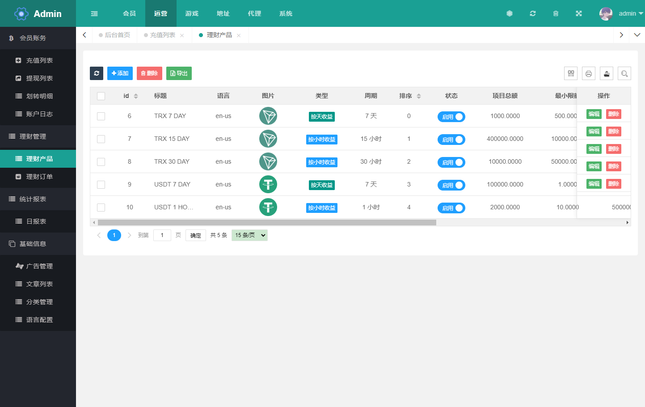Open the admin user dropdown
645x407 pixels.
pos(631,13)
